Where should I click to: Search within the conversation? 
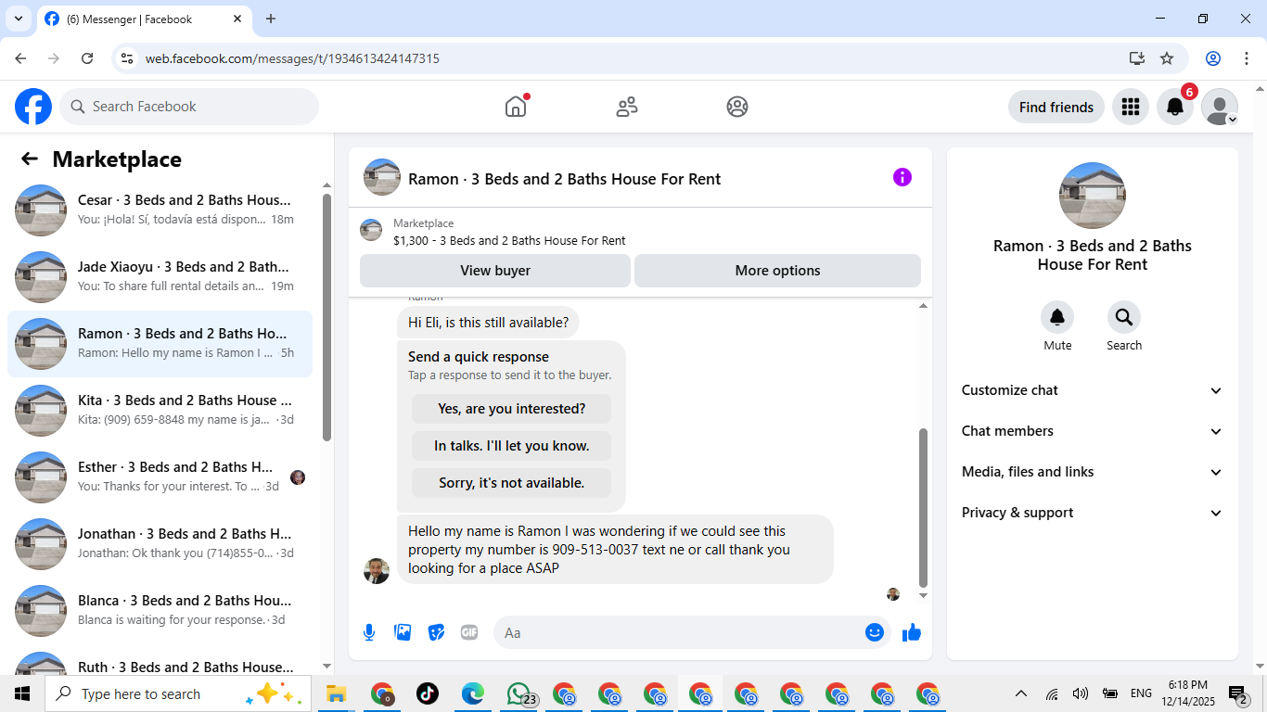pos(1124,318)
